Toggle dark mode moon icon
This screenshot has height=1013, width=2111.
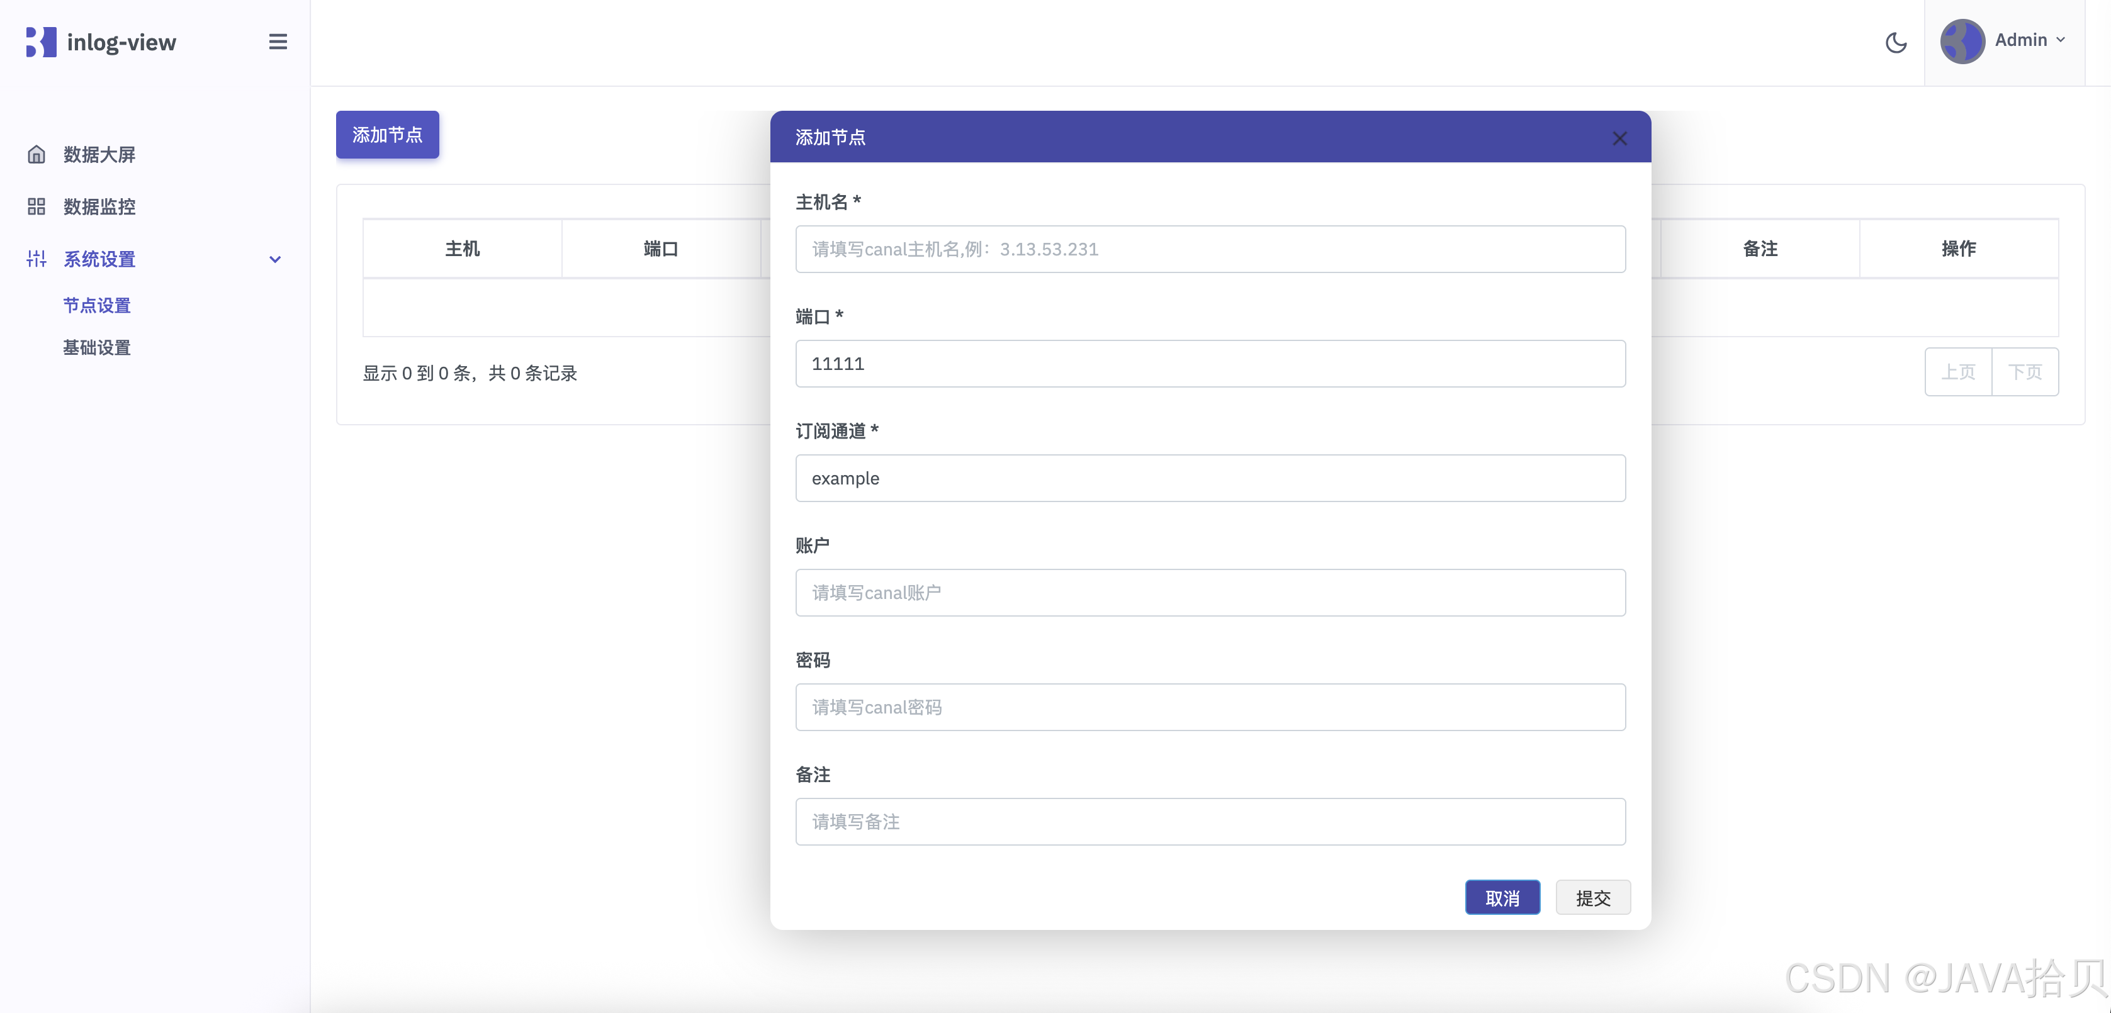point(1896,43)
